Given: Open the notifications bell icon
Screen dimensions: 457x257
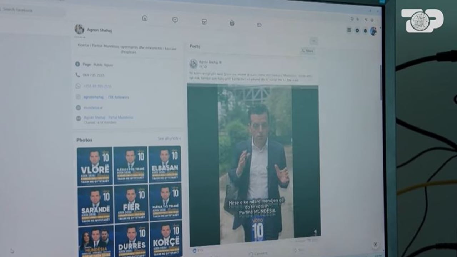Looking at the screenshot, I should click(365, 31).
